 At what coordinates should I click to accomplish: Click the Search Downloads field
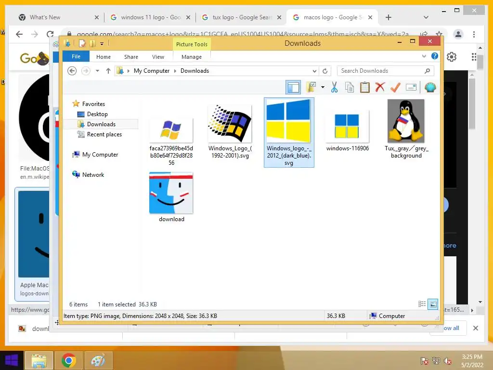[385, 71]
